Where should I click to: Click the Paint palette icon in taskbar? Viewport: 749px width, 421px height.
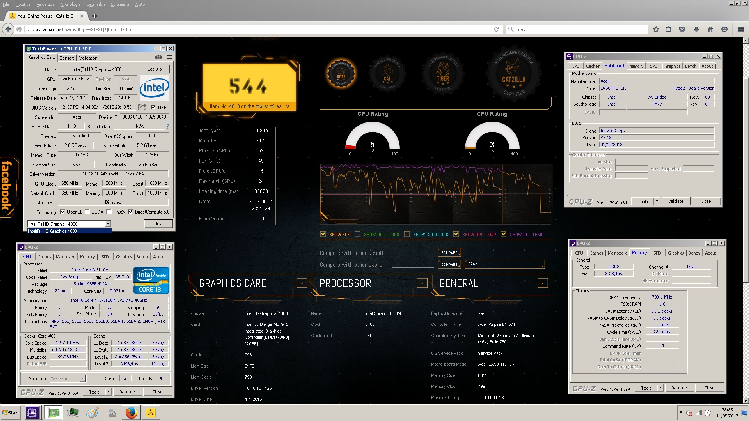click(92, 412)
